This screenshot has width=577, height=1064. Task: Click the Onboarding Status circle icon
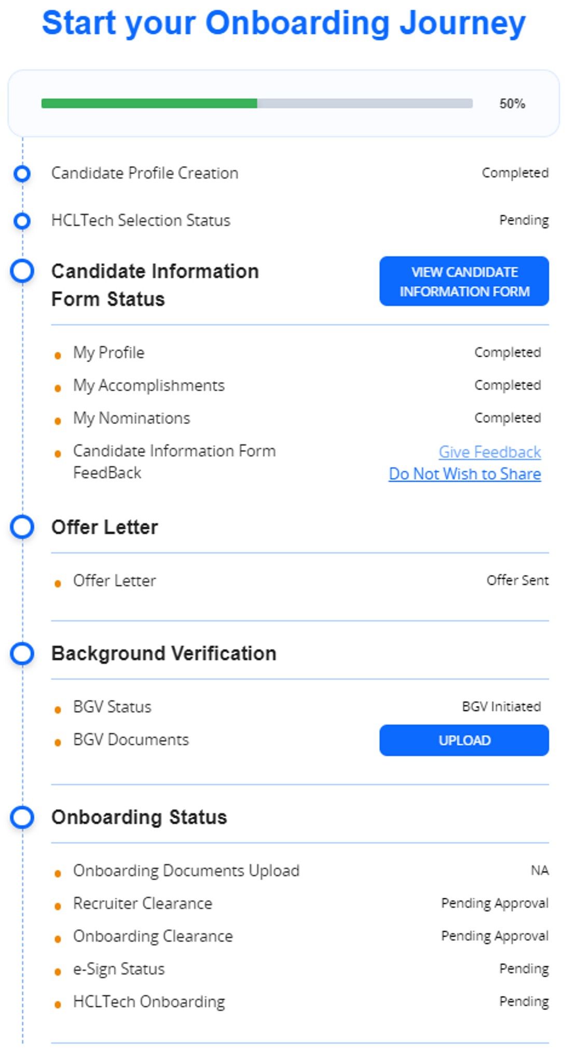click(x=22, y=816)
